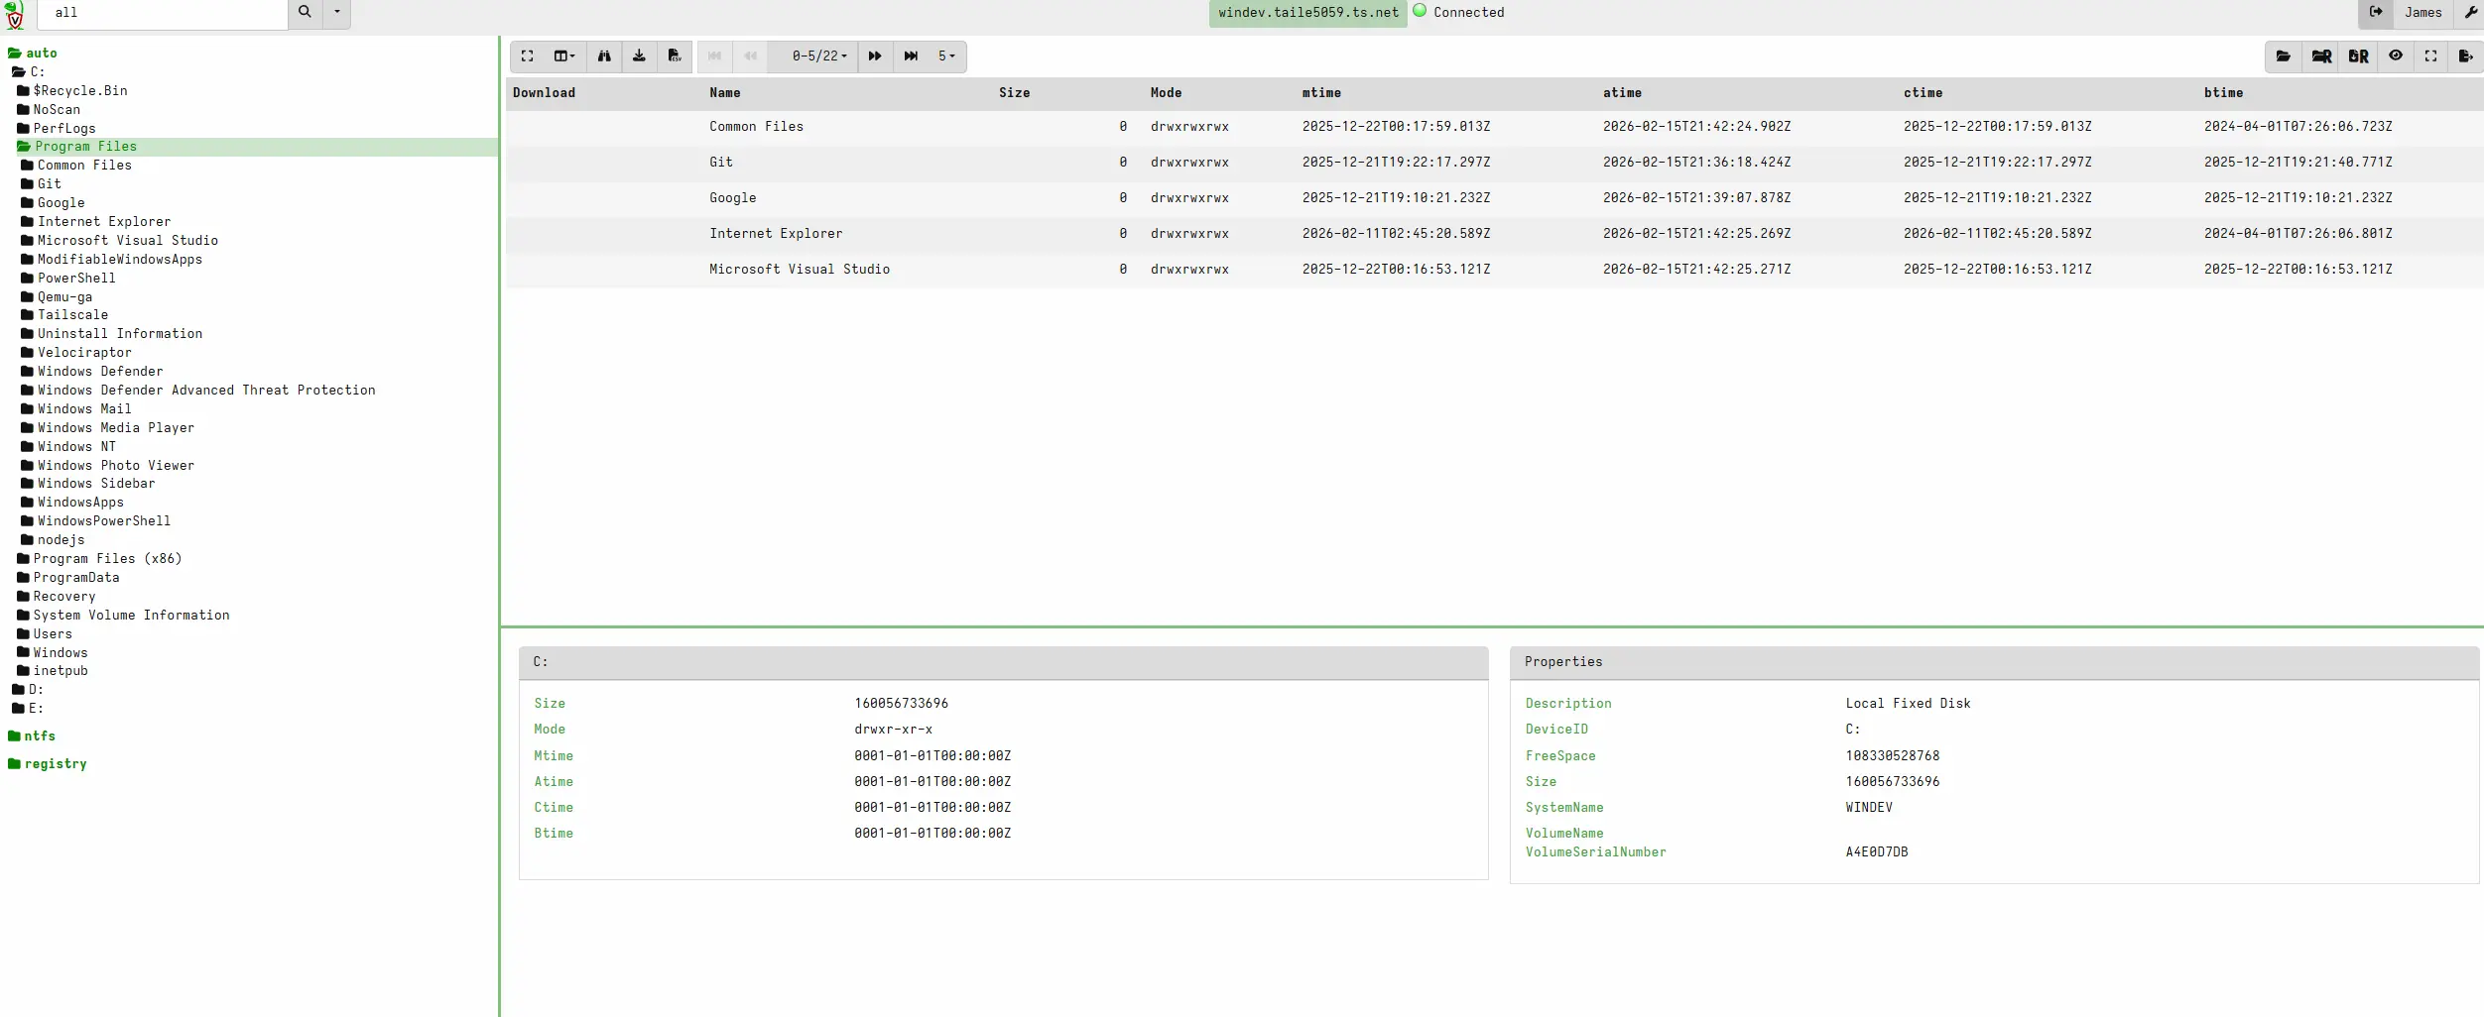Click the file export arrow icon
The height and width of the screenshot is (1017, 2484).
pos(2466,56)
